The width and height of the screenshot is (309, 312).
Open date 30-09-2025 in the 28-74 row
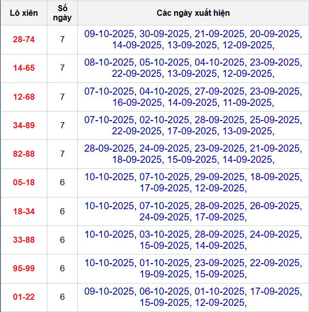[x=164, y=34]
